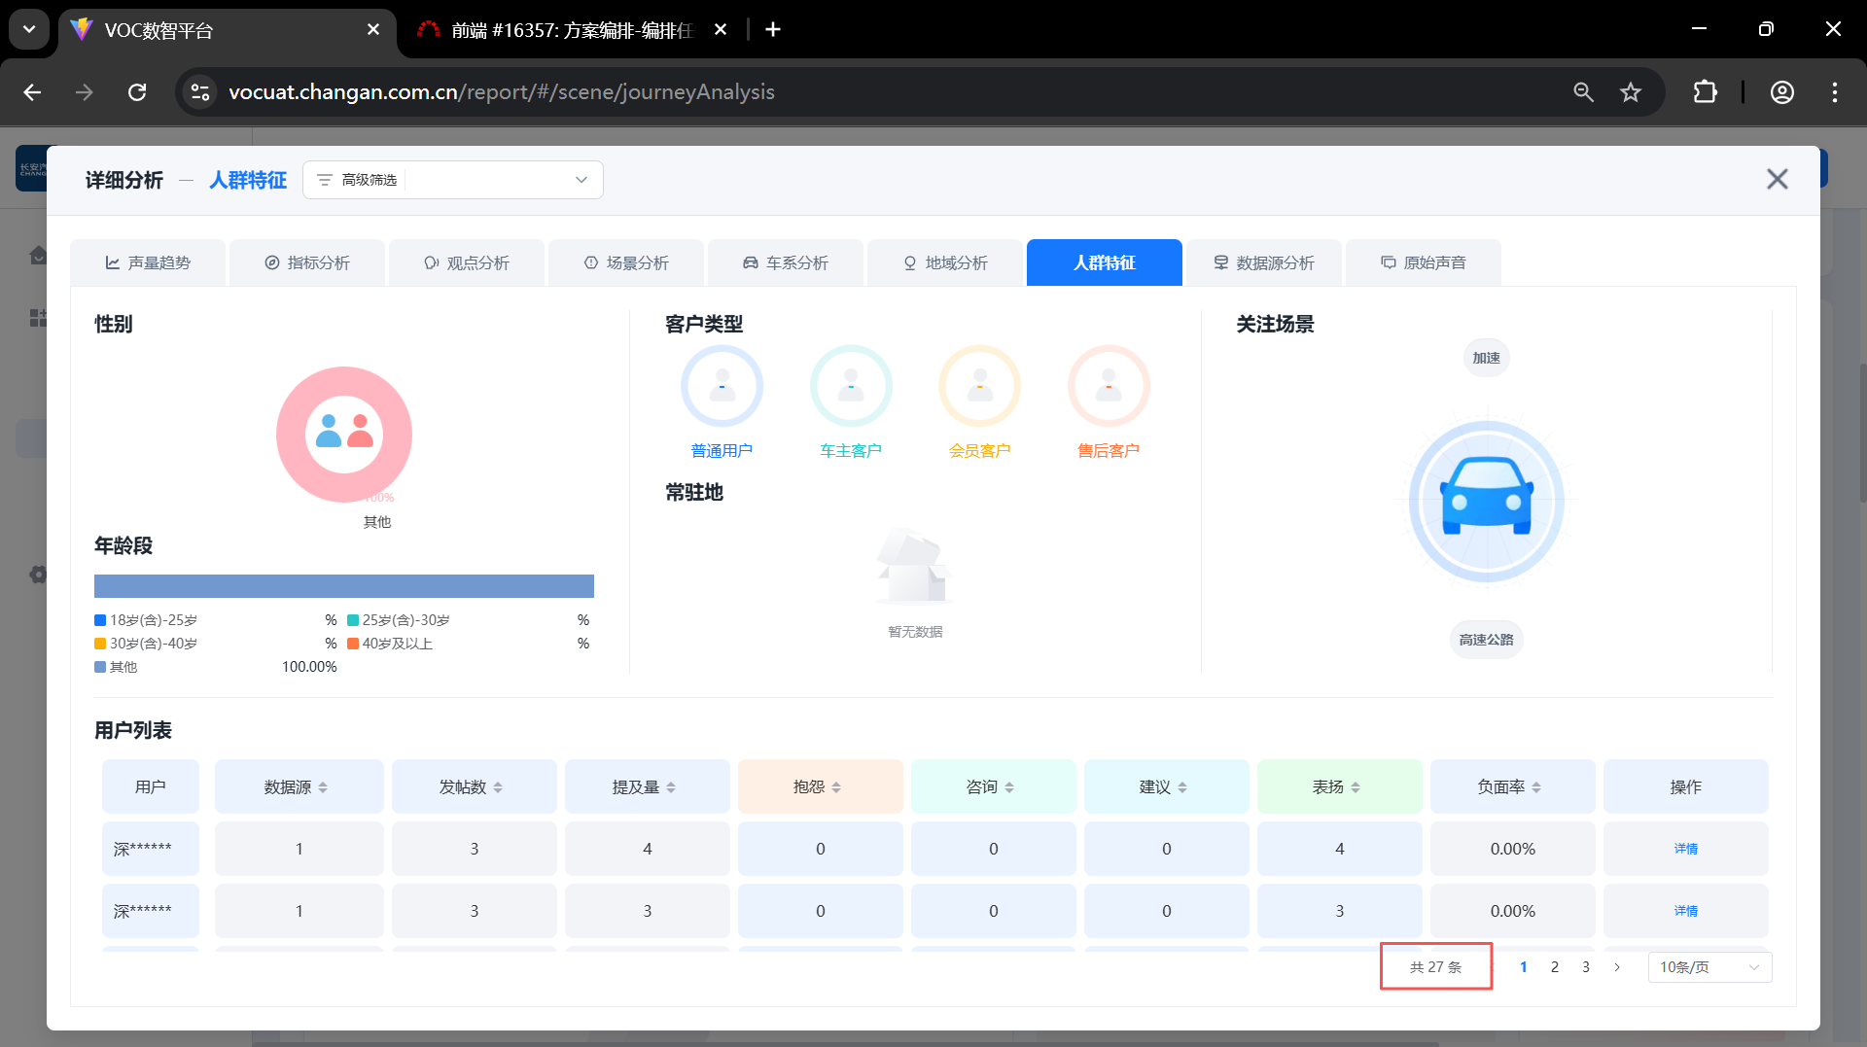Open the 原始声音 tab

(x=1424, y=263)
